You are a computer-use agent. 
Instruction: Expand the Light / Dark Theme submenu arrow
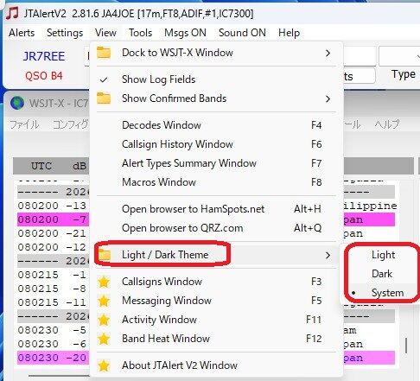(x=328, y=255)
